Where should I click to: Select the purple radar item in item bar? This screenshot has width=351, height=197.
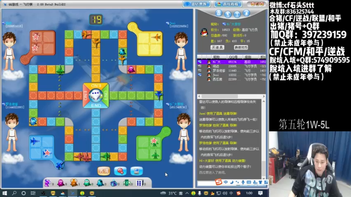[48, 183]
